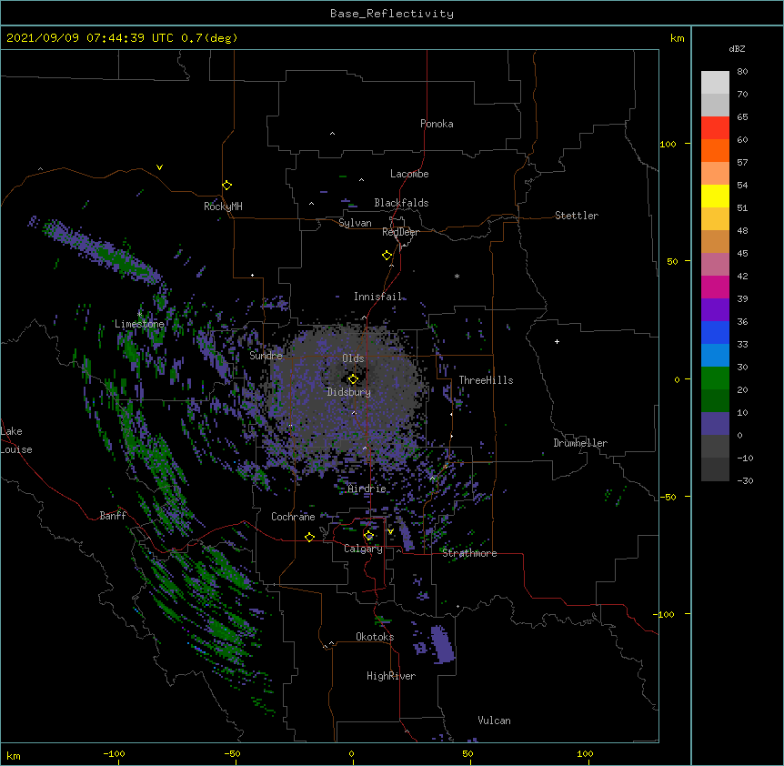Click the yellow V marker northwest of RockyMH

[159, 167]
